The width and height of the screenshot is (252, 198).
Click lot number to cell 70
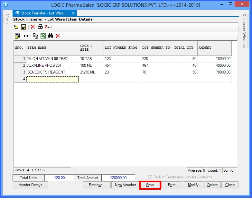(x=157, y=72)
